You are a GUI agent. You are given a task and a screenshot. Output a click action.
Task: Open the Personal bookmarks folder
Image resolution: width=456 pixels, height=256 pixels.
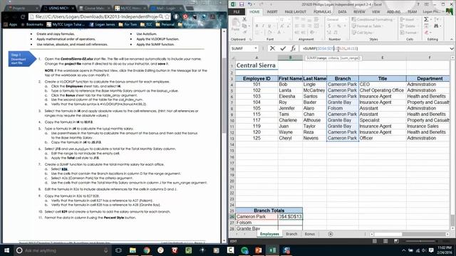pos(165,24)
